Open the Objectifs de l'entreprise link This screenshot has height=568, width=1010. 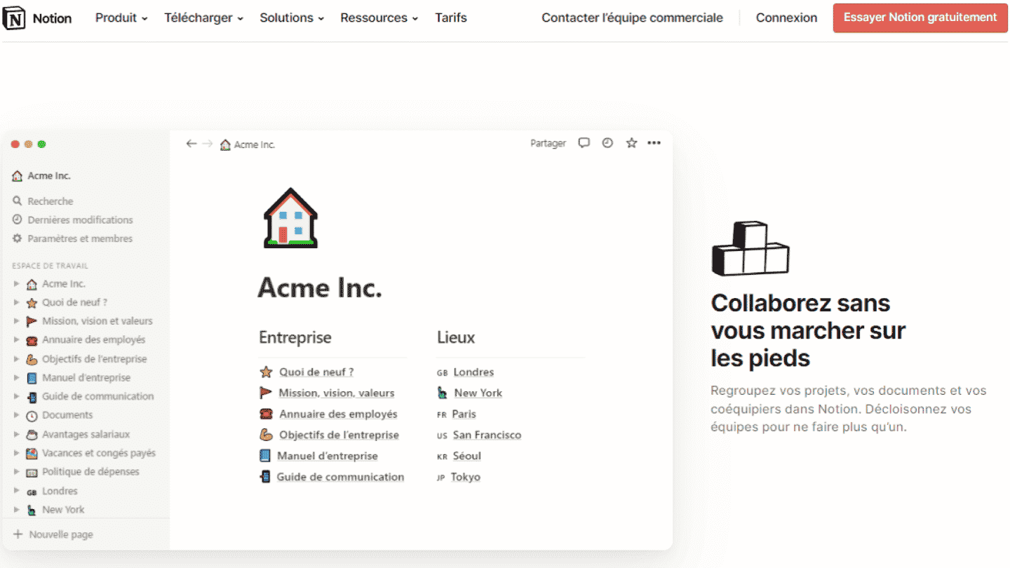coord(339,435)
